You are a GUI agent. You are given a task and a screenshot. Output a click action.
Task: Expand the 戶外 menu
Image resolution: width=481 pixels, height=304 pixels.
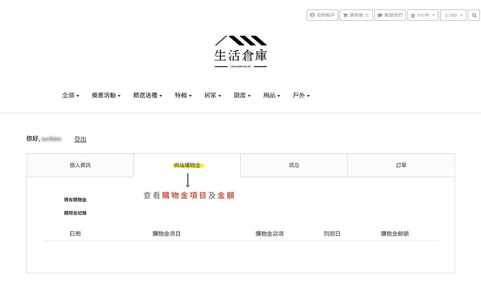[301, 95]
